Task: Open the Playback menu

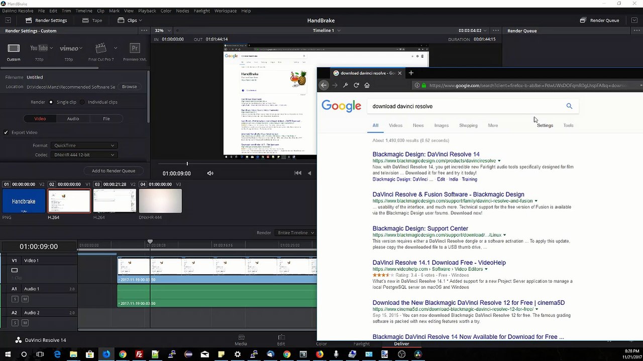Action: [147, 11]
